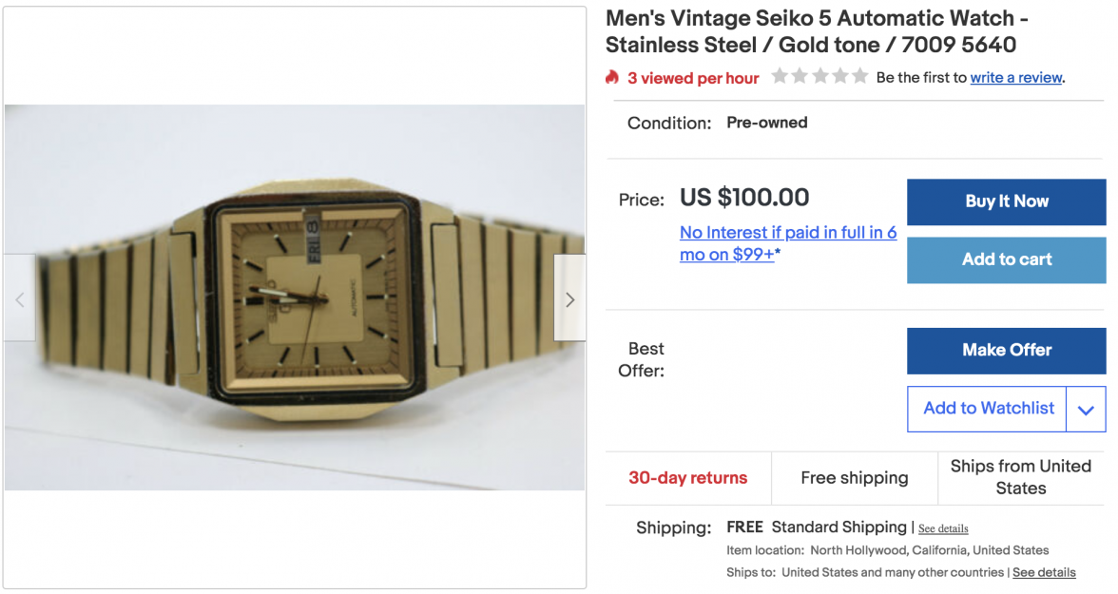Add the Seiko watch to Watchlist
Viewport: 1118px width, 594px height.
(988, 409)
